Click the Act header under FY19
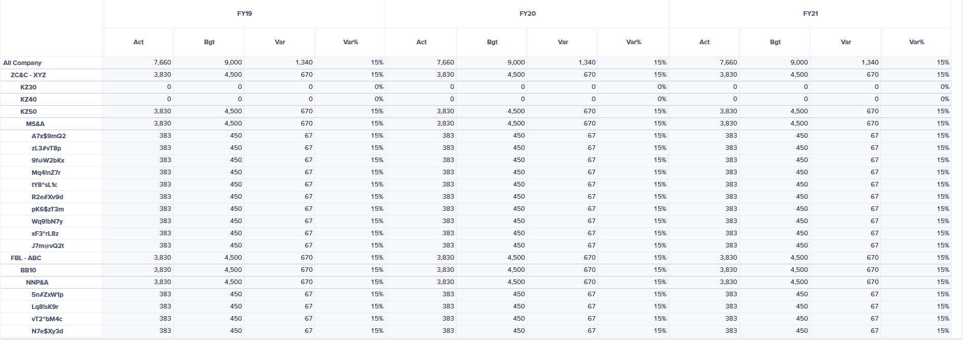The height and width of the screenshot is (340, 963). (x=138, y=42)
